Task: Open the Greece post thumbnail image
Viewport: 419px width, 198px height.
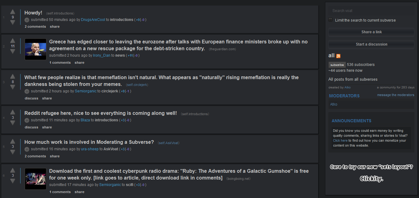Action: [36, 49]
